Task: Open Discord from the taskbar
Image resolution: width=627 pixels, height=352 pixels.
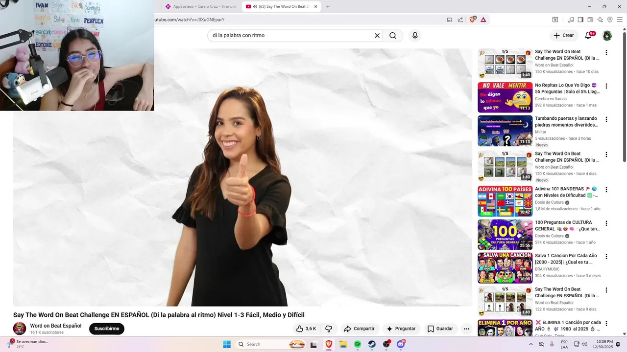Action: tap(401, 344)
